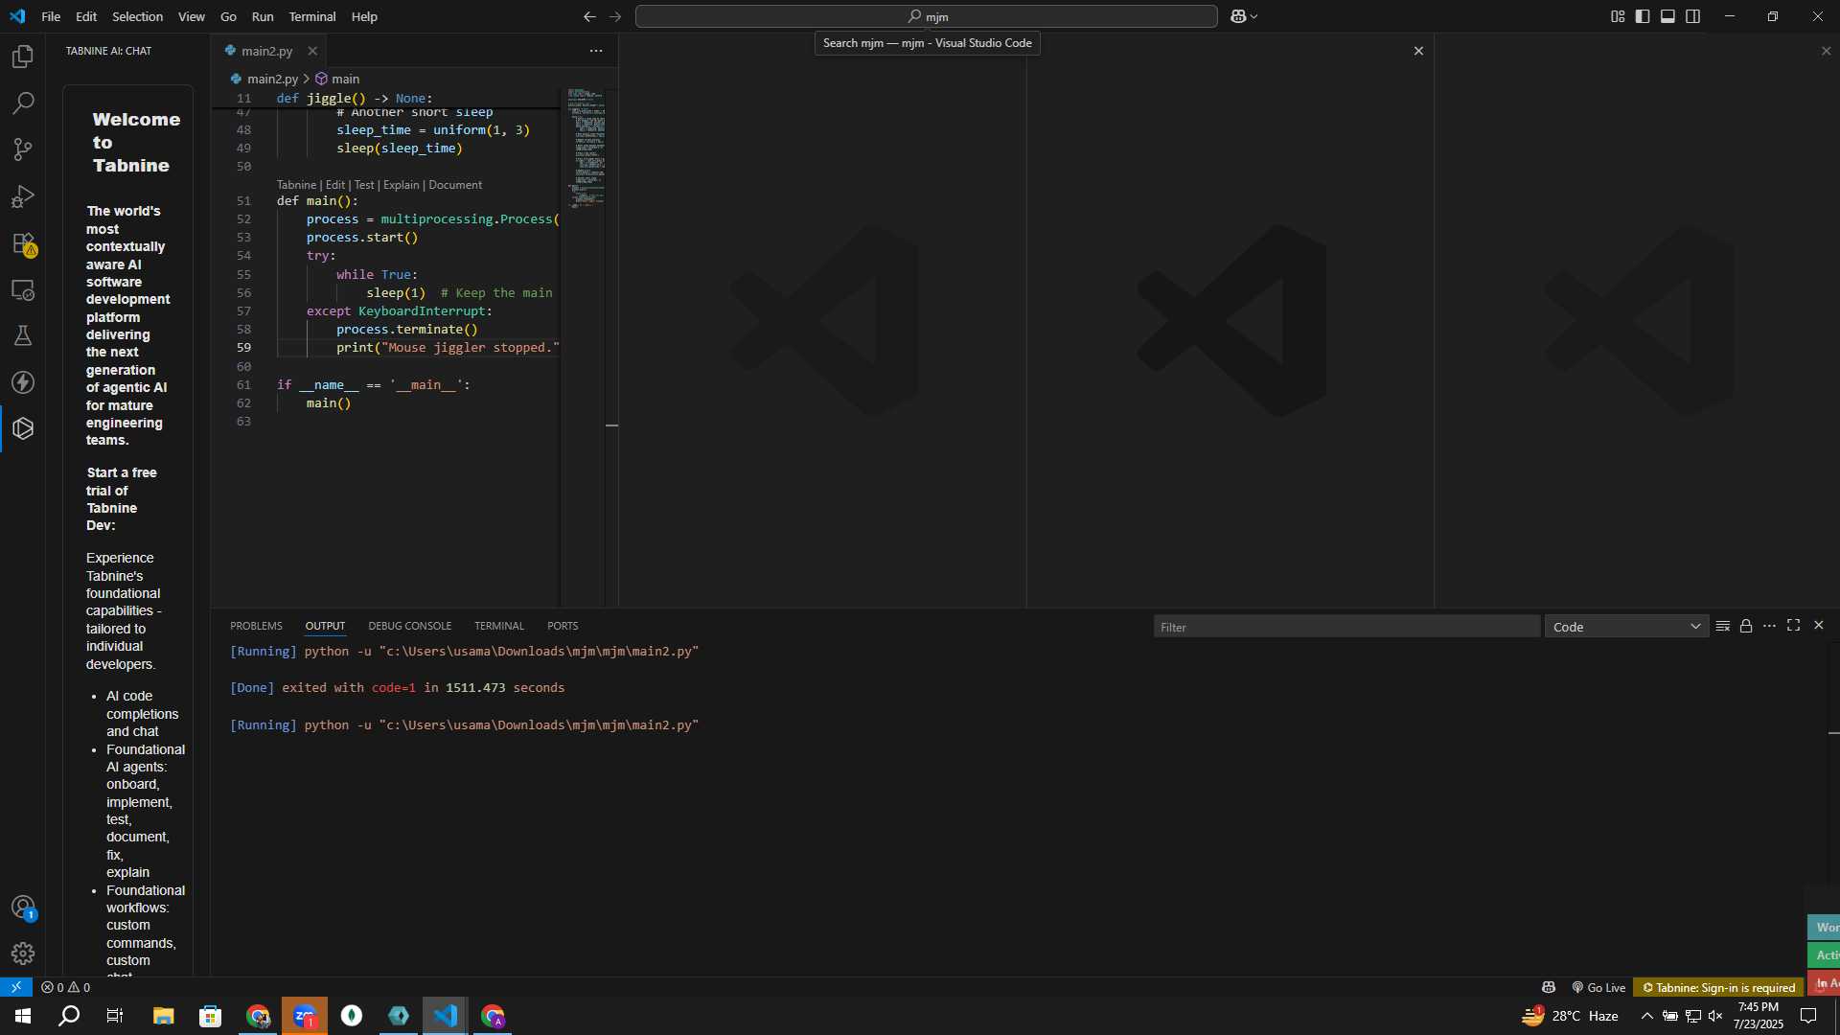Show hidden system tray icons
This screenshot has width=1840, height=1035.
(1646, 1016)
